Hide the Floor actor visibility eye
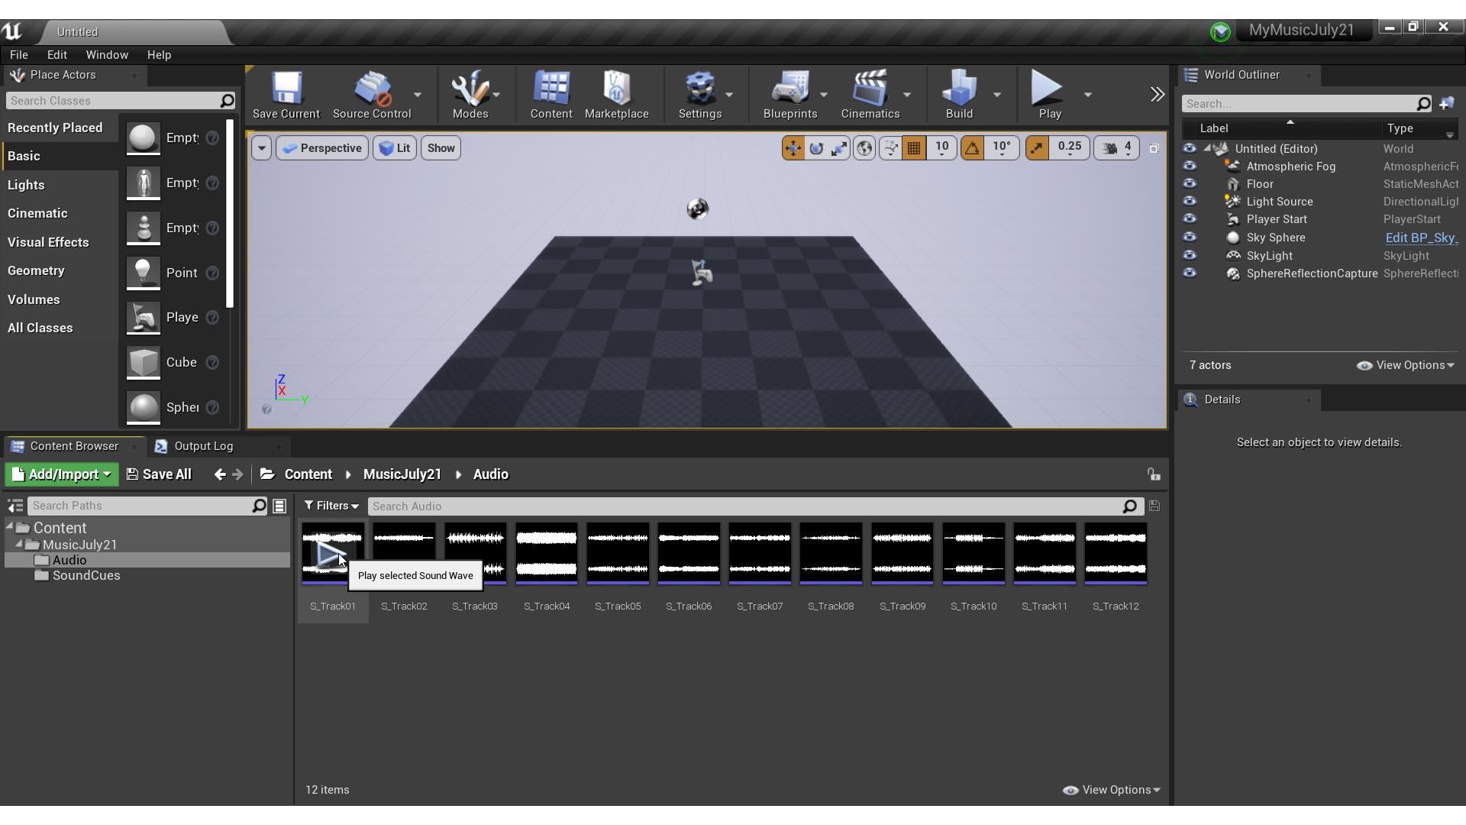Image resolution: width=1466 pixels, height=825 pixels. [x=1190, y=183]
